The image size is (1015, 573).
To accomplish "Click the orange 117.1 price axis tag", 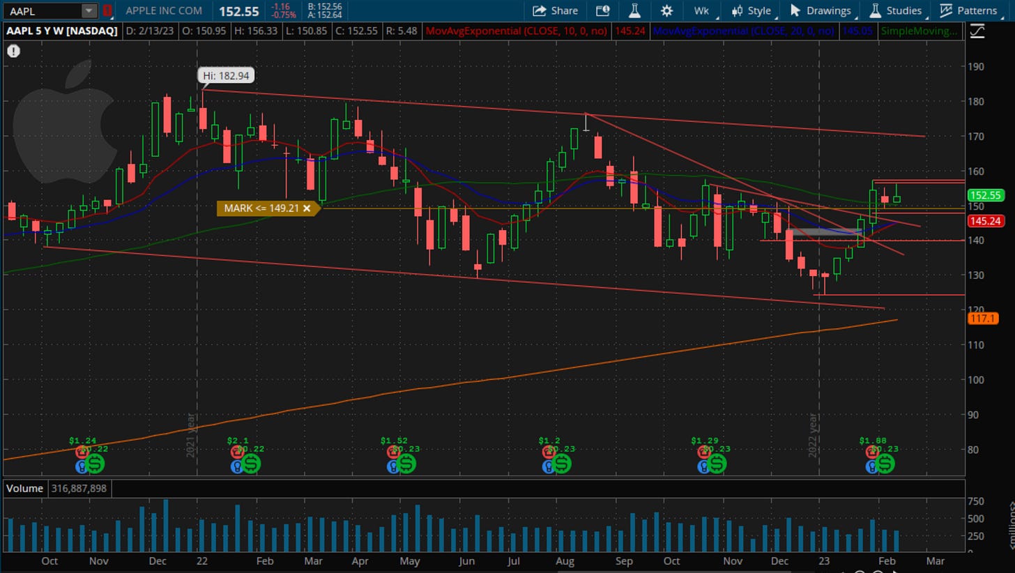I will point(983,318).
